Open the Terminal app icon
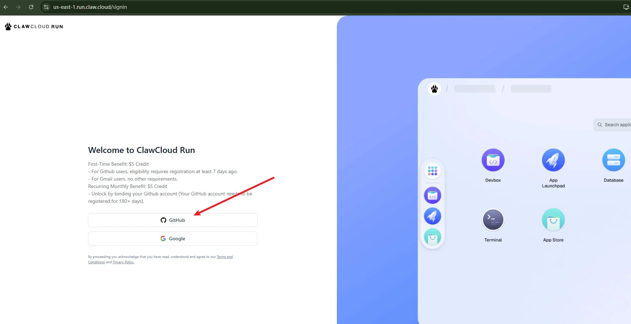The width and height of the screenshot is (631, 324). click(493, 220)
